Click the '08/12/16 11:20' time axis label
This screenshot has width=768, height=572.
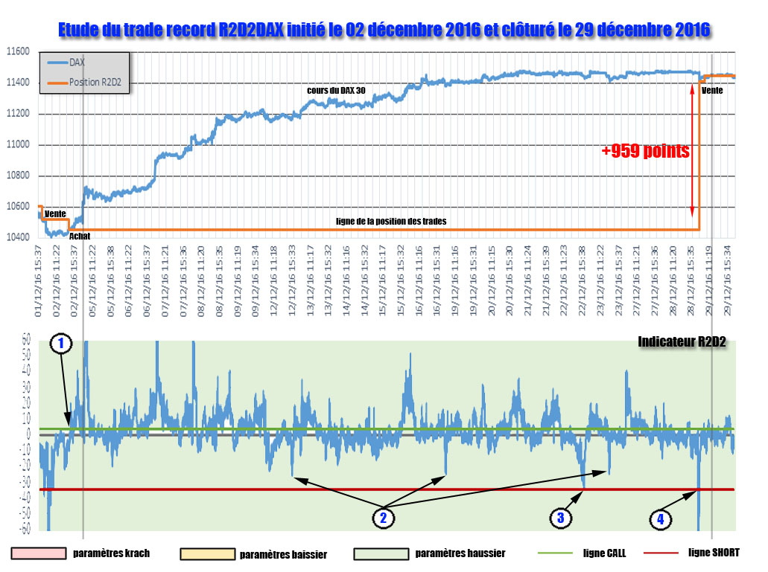tap(201, 281)
